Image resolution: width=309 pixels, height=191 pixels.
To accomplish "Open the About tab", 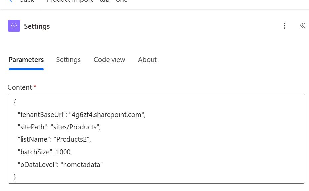I will click(147, 60).
